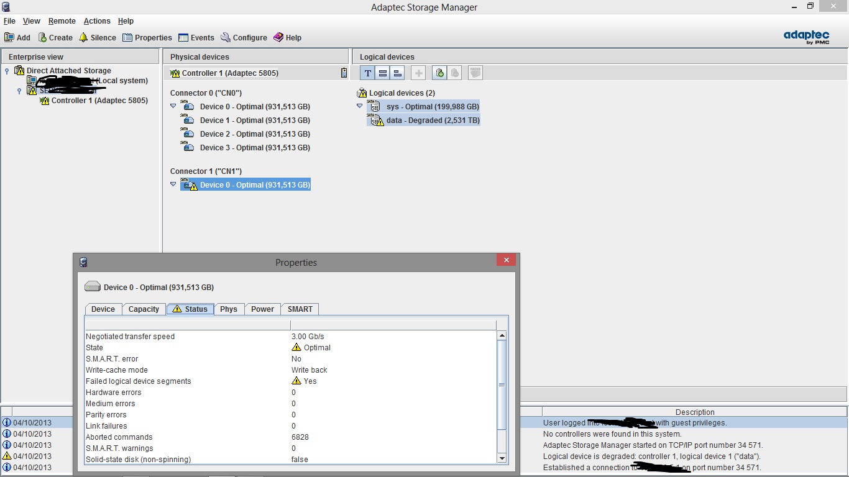The height and width of the screenshot is (477, 849).
Task: Switch to the relative size capacity view icon
Action: 398,73
